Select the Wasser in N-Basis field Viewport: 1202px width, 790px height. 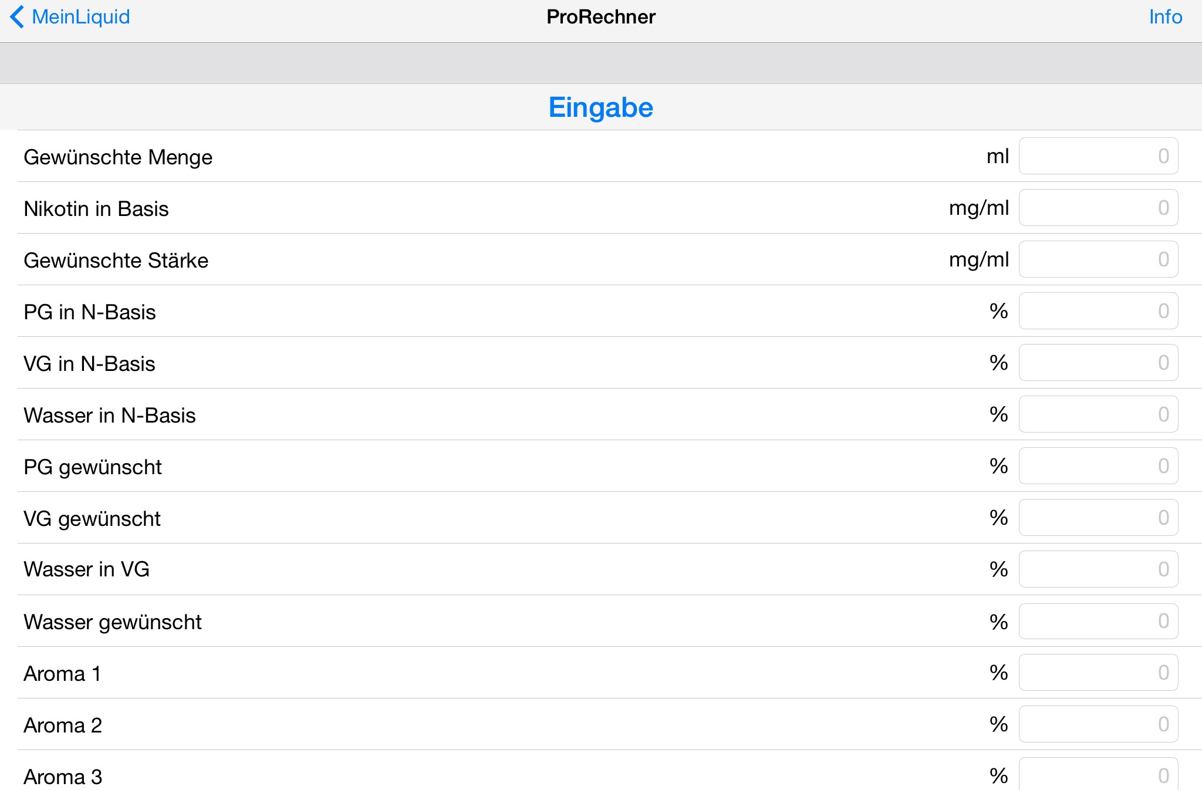click(1098, 414)
